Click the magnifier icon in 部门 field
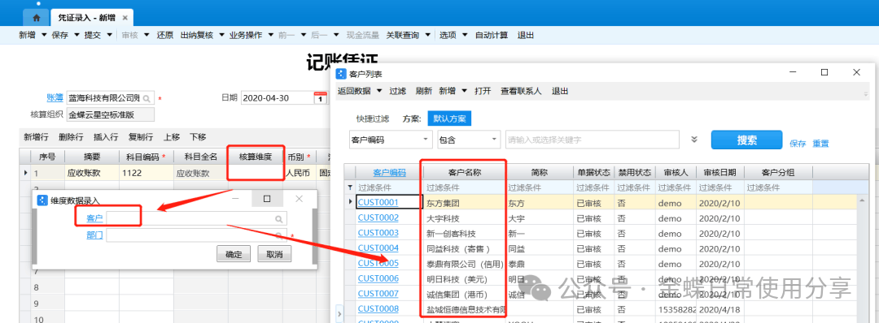The image size is (879, 323). pyautogui.click(x=278, y=235)
